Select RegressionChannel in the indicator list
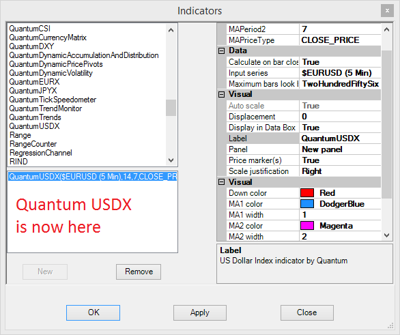Image resolution: width=400 pixels, height=335 pixels. 41,153
